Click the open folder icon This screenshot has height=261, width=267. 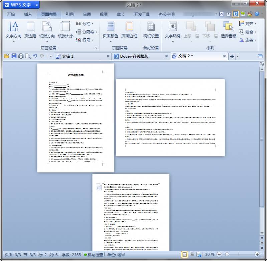click(x=7, y=56)
